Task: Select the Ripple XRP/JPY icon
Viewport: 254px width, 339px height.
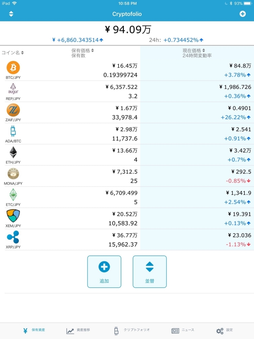Action: coord(13,237)
